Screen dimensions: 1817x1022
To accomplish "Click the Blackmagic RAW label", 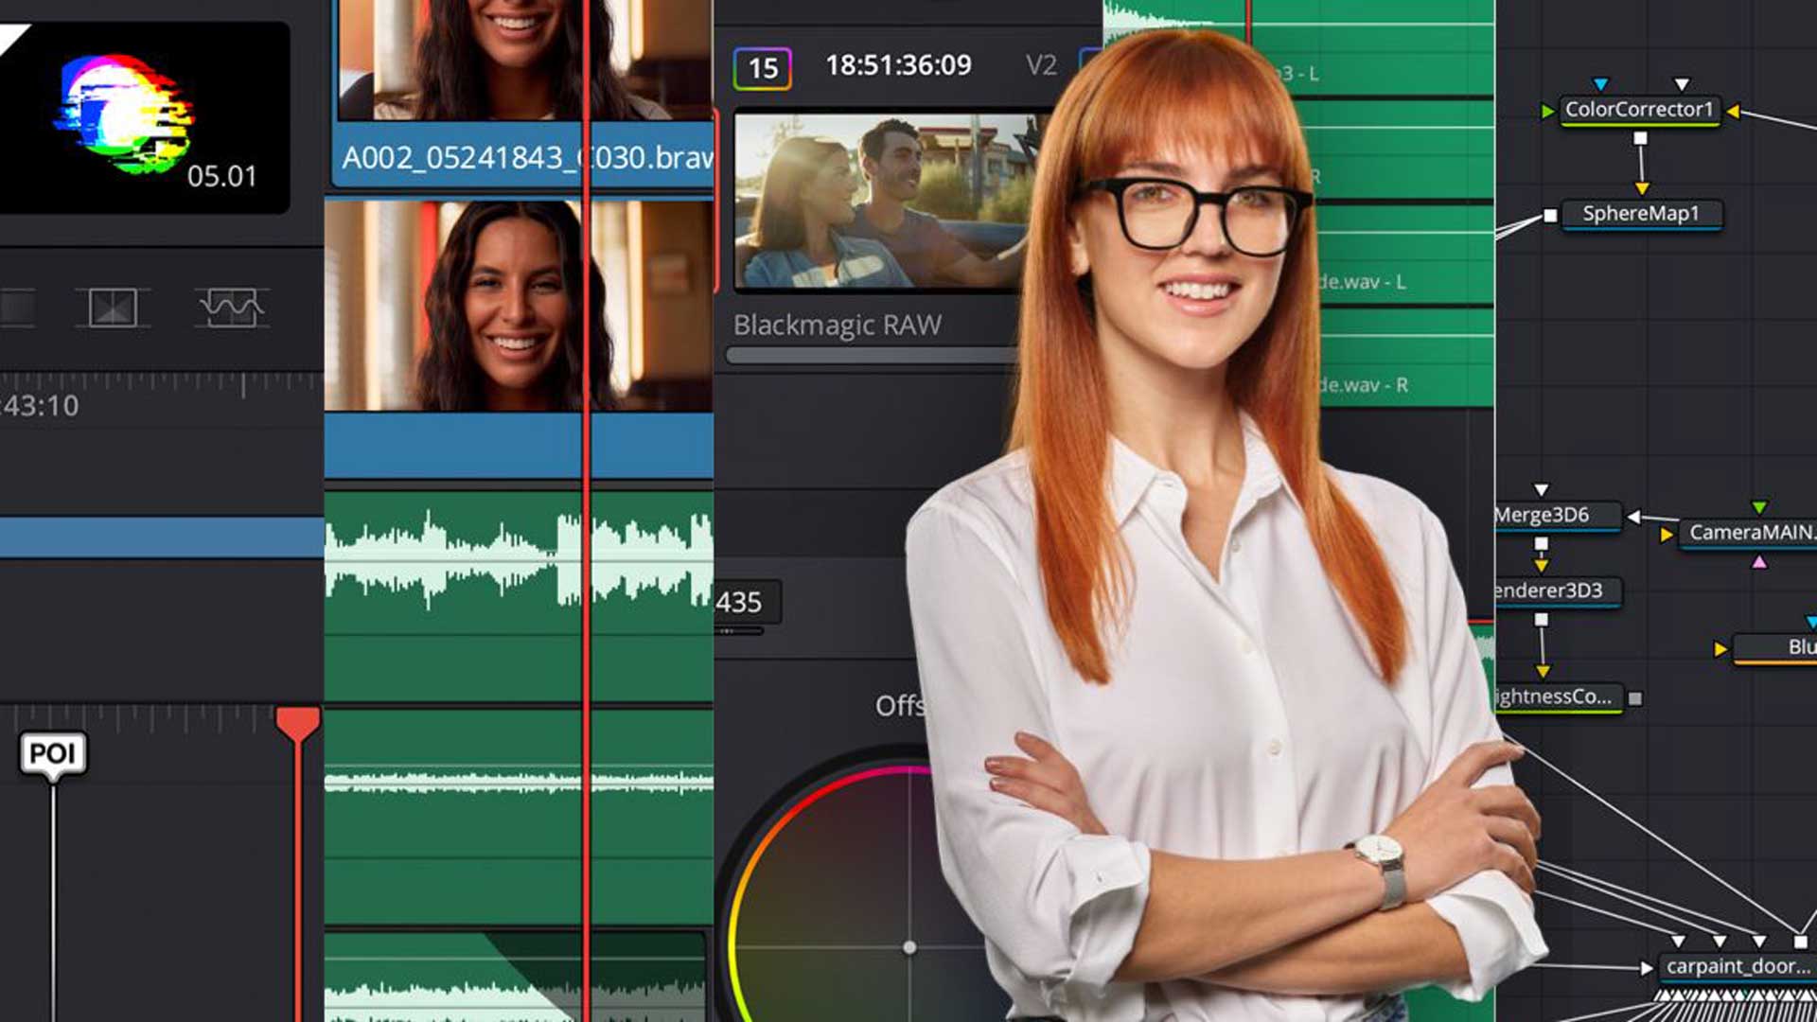I will [837, 325].
